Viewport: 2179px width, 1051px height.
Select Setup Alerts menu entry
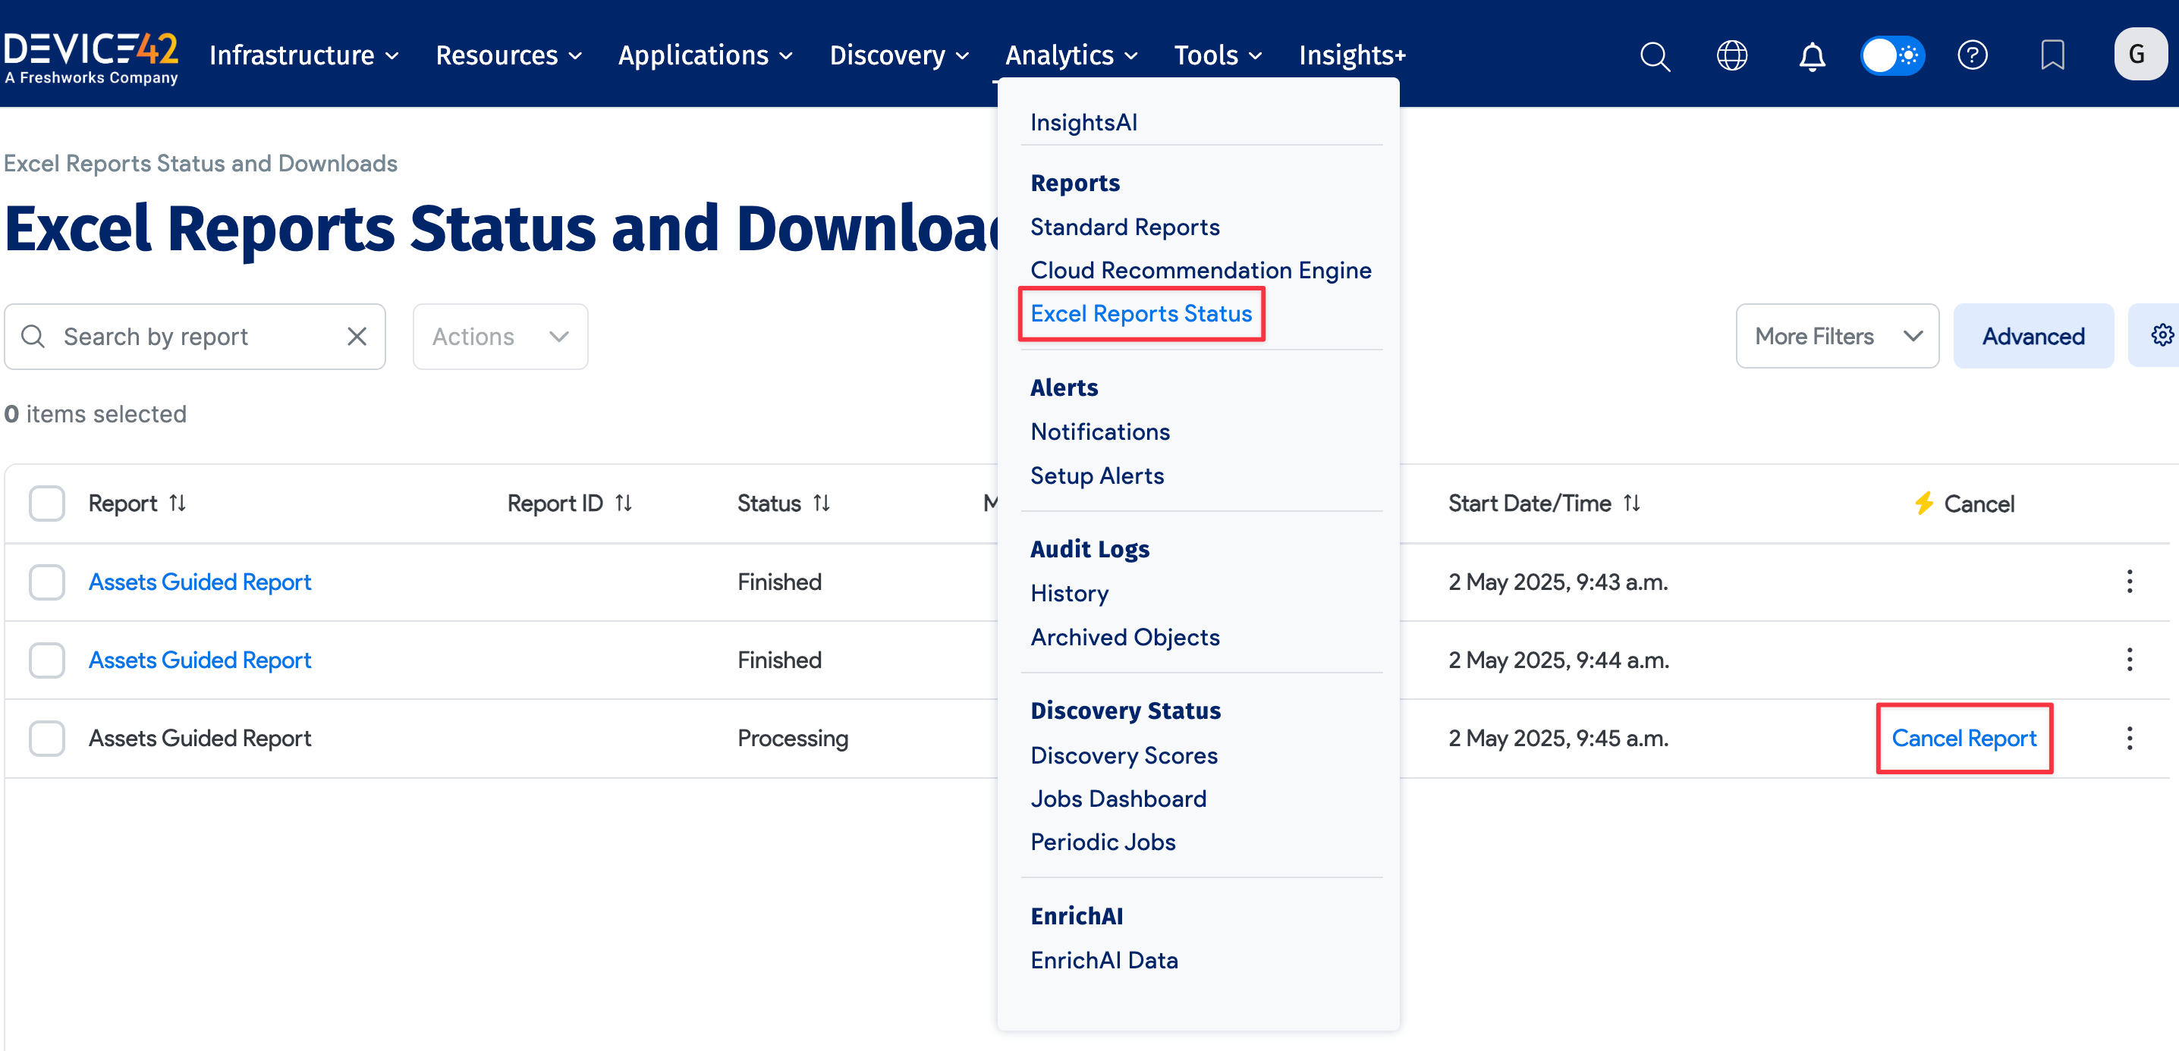coord(1096,476)
